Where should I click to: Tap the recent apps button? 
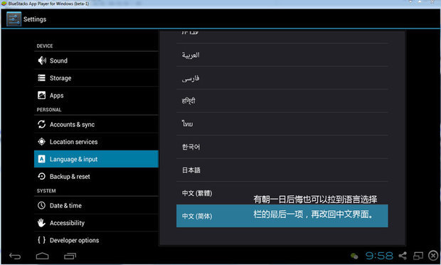70,256
